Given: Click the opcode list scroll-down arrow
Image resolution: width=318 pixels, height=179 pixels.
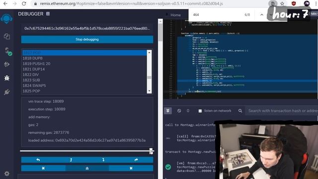Looking at the screenshot, I should 149,91.
